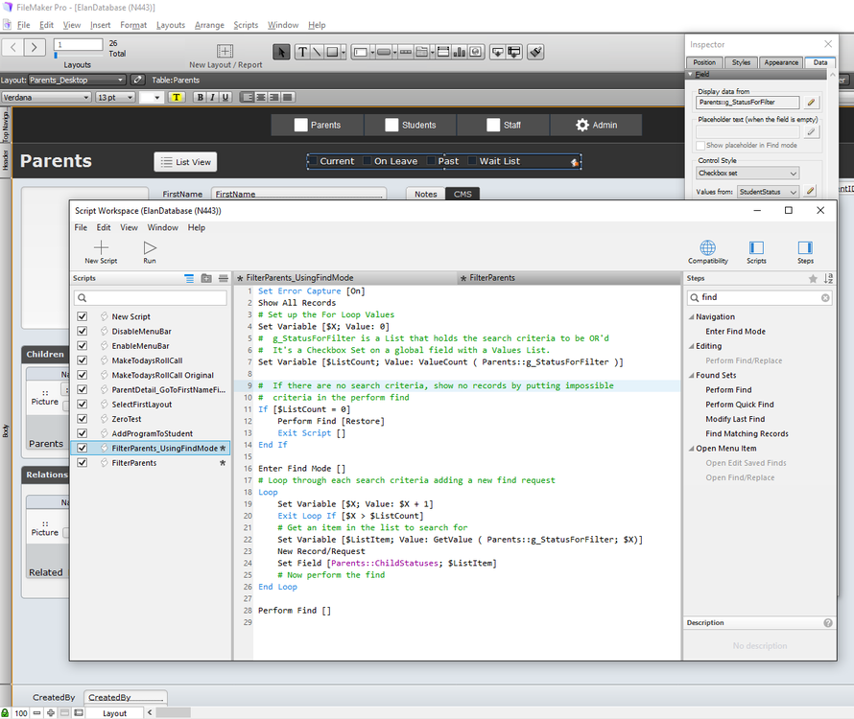The height and width of the screenshot is (719, 854).
Task: Select the Field/Control tool
Action: click(x=360, y=53)
